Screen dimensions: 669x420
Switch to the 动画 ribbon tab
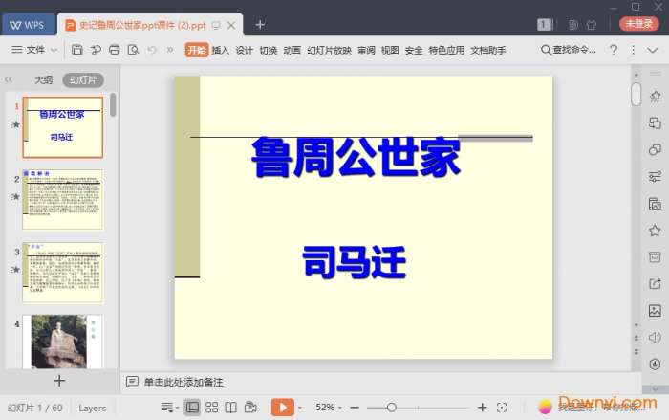click(292, 50)
